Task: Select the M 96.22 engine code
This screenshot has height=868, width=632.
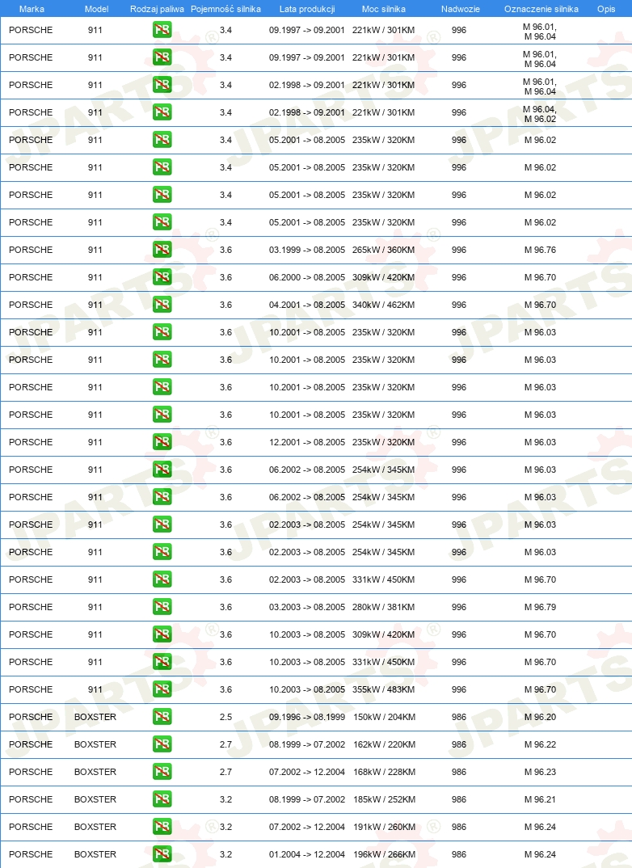Action: click(540, 744)
